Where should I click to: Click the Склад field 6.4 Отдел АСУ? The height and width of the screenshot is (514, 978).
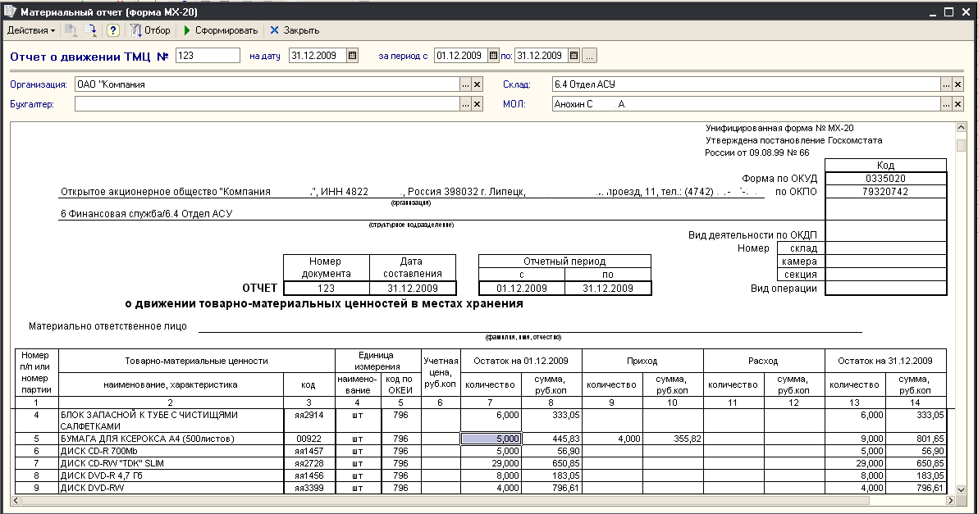747,84
